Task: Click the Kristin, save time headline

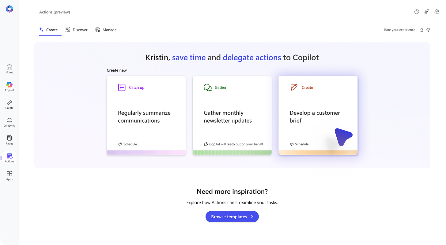Action: point(232,58)
